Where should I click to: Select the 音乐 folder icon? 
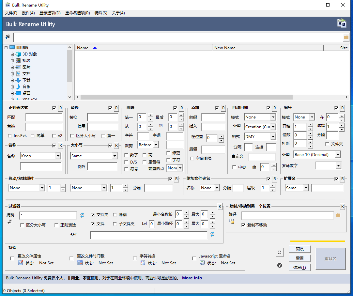(x=18, y=87)
